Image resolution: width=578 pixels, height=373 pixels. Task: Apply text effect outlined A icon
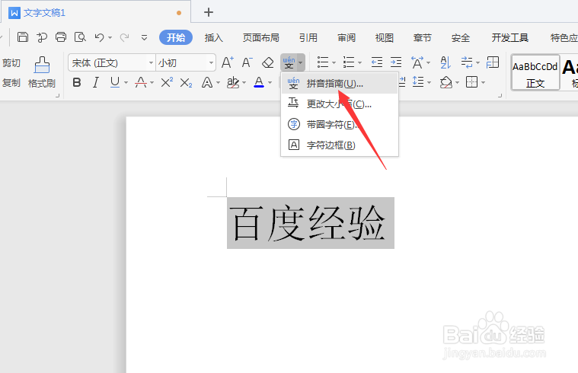(x=207, y=82)
